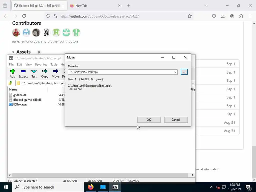The height and width of the screenshot is (192, 256).
Task: Close the Release 86Box 4.2.1 tab
Action: [x=63, y=6]
